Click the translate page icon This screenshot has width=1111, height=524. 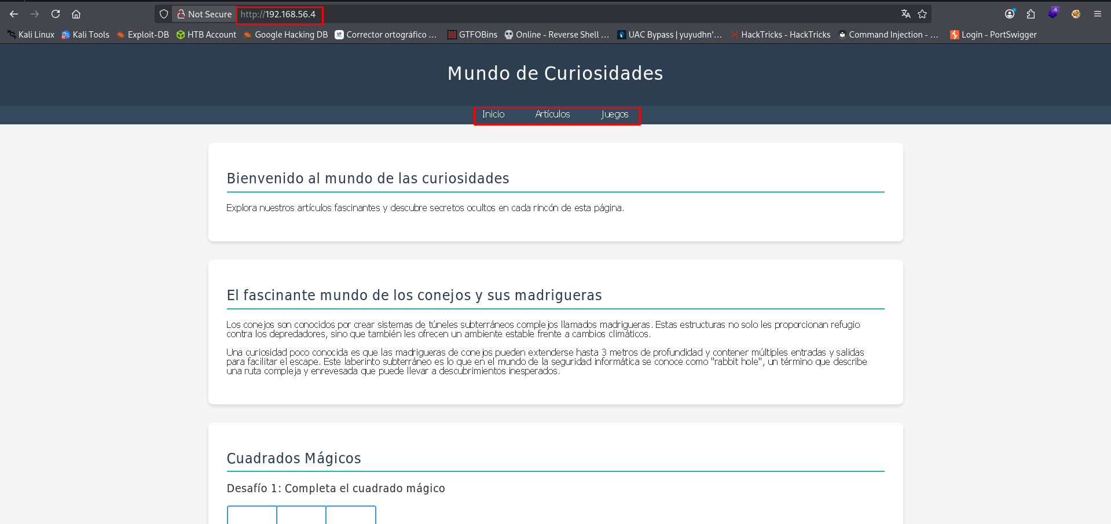pos(905,14)
